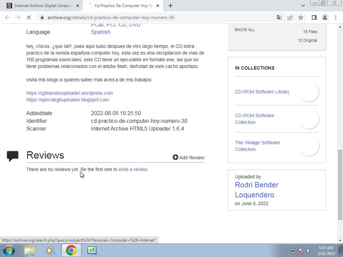
Task: Click the CD-ROM Software Collection thumbnail
Action: pyautogui.click(x=309, y=119)
